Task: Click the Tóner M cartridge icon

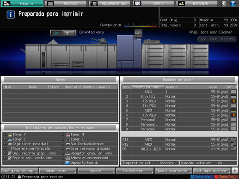Action: click(x=68, y=135)
